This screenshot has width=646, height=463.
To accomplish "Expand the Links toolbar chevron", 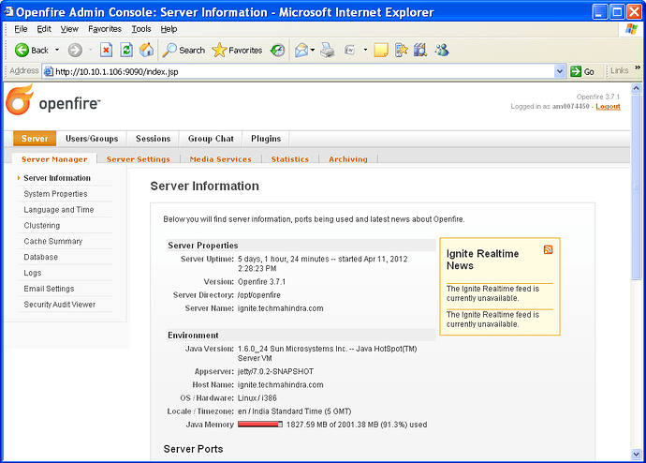I will pos(638,67).
